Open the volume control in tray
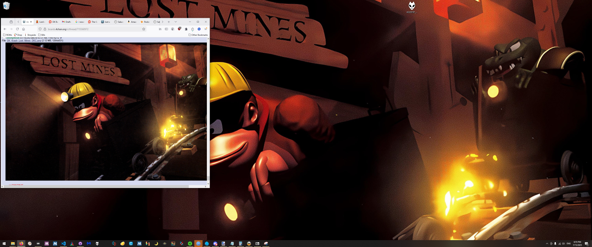Viewport: 592px width, 247px height. coord(563,244)
